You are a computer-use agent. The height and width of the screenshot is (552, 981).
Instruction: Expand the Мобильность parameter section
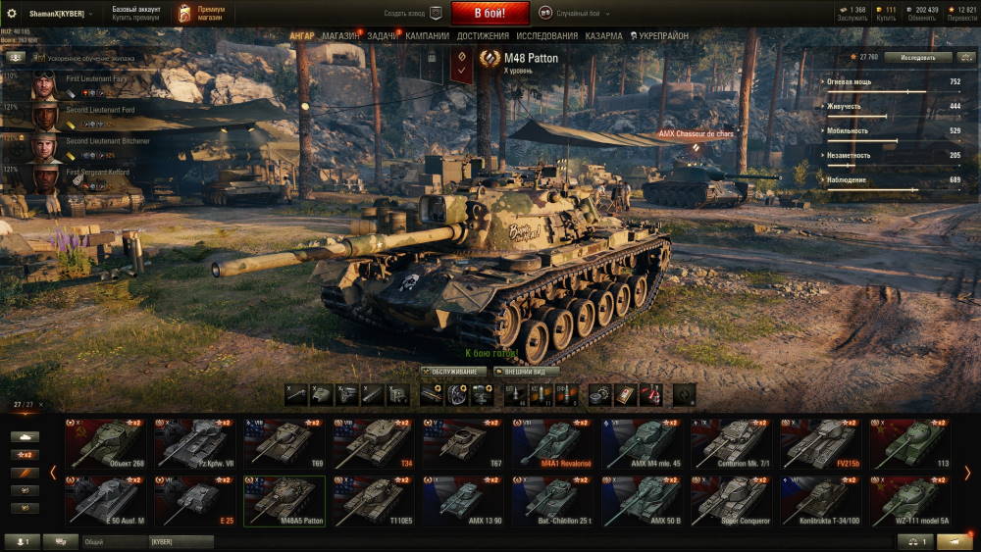point(845,130)
